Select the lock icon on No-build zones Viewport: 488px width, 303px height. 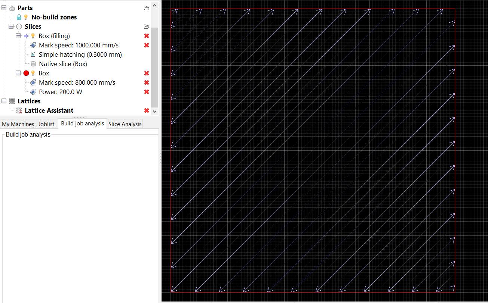pyautogui.click(x=19, y=17)
